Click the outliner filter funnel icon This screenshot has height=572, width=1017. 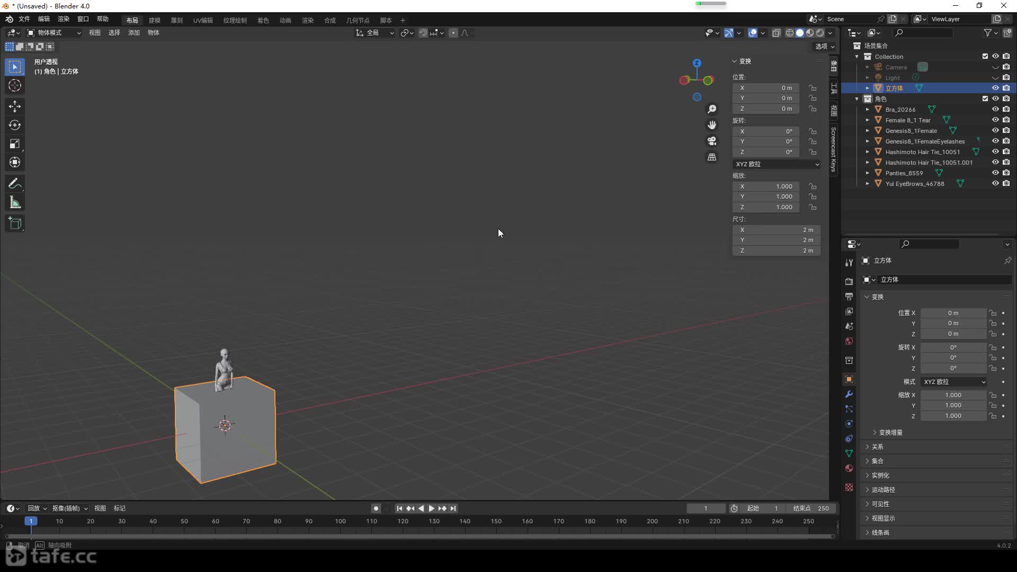(x=988, y=33)
